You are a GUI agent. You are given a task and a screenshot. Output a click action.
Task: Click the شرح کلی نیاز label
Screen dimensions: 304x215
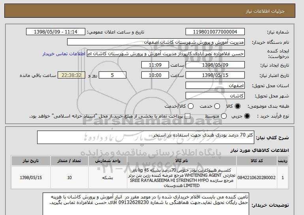tap(272, 138)
